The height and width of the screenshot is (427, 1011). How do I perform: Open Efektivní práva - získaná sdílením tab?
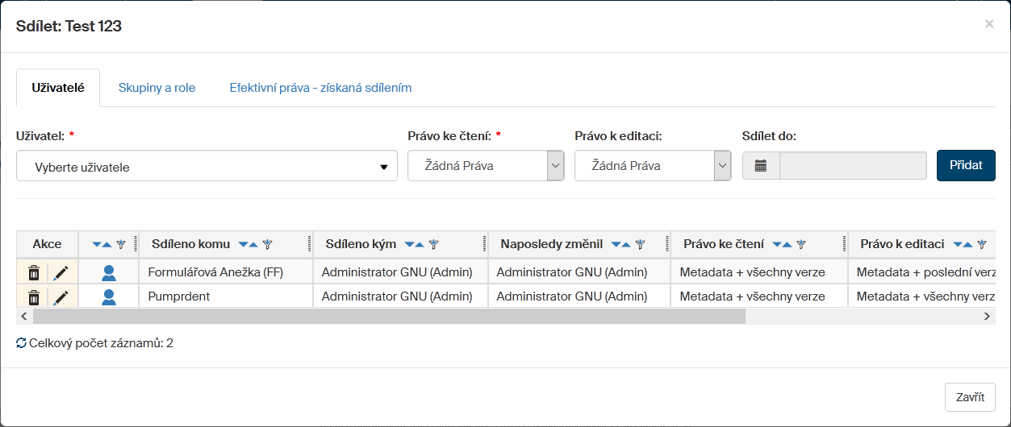(320, 88)
